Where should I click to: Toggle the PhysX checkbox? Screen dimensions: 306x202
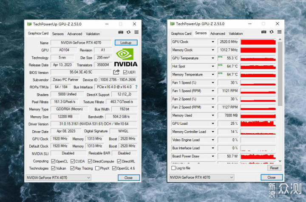coord(97,168)
